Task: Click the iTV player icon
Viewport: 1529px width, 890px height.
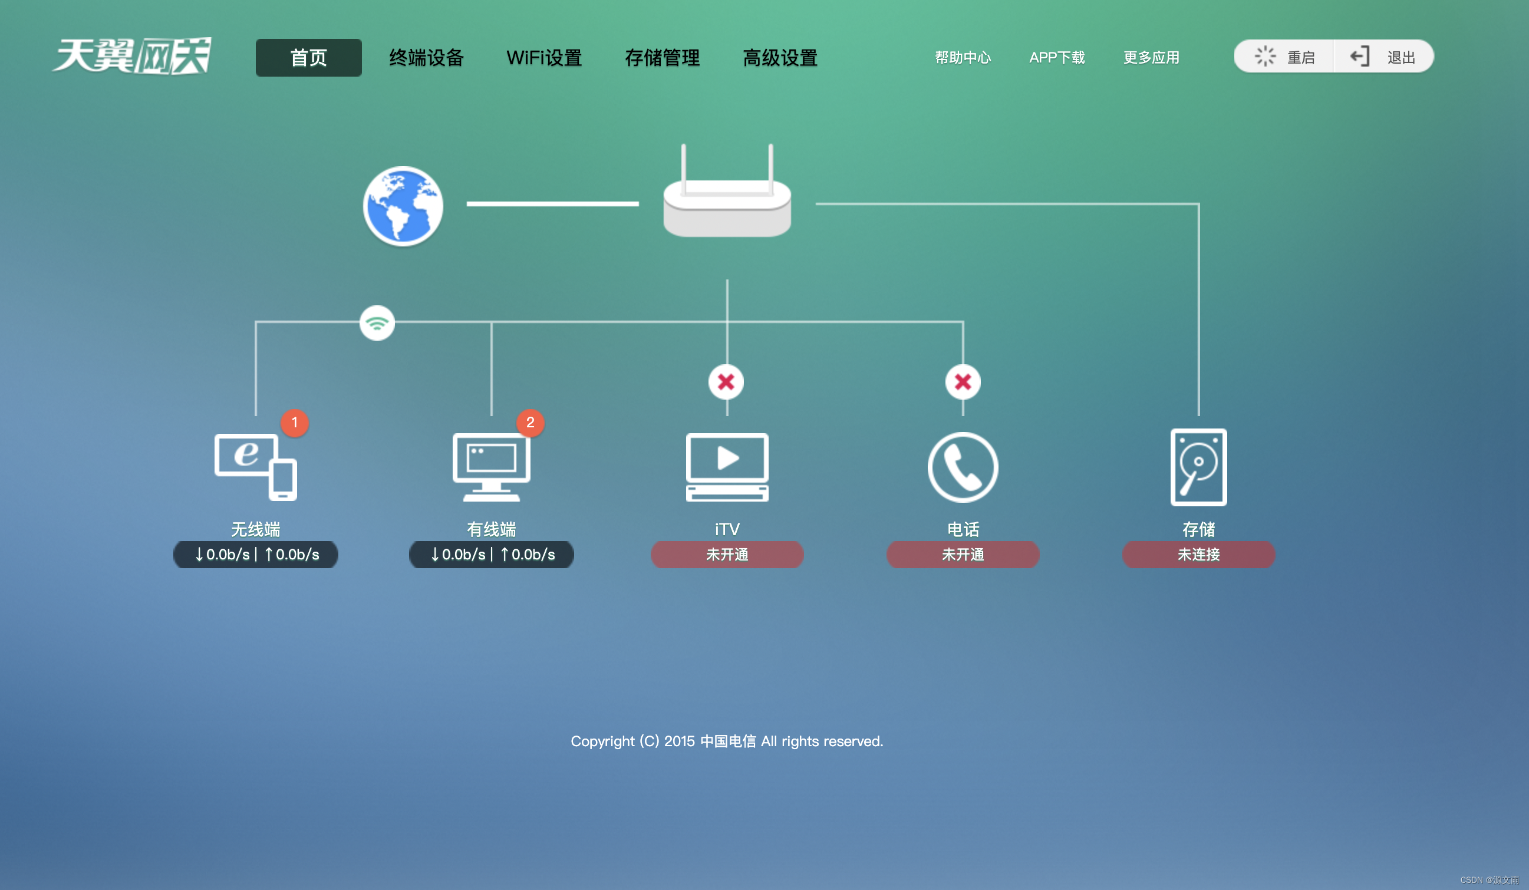Action: 727,467
